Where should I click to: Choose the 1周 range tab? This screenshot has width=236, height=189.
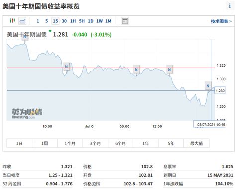point(45,143)
